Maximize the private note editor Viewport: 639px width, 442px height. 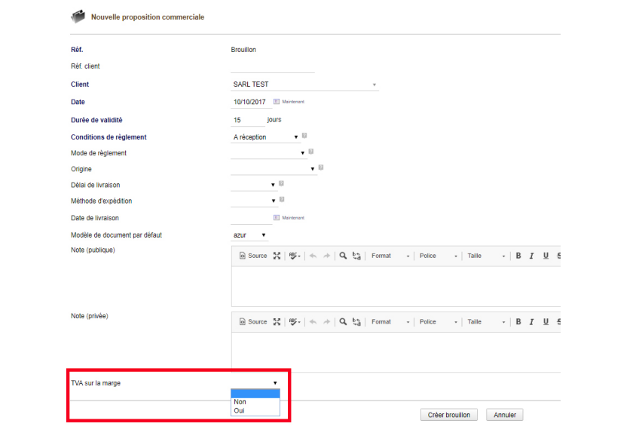click(x=277, y=322)
